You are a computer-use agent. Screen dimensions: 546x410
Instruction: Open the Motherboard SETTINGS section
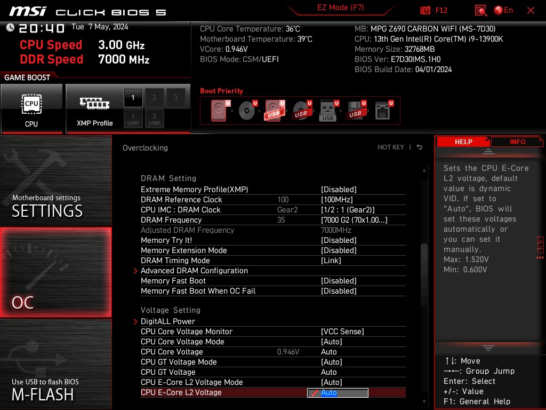point(55,180)
